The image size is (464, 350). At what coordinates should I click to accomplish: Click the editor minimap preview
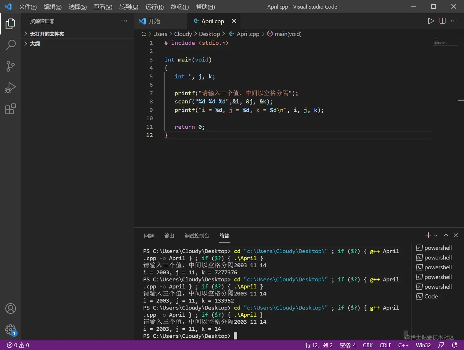coord(440,42)
